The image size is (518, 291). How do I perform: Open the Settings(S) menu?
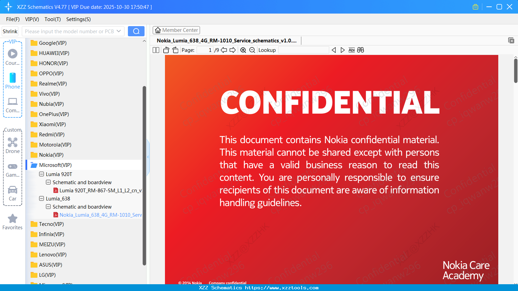[x=78, y=19]
